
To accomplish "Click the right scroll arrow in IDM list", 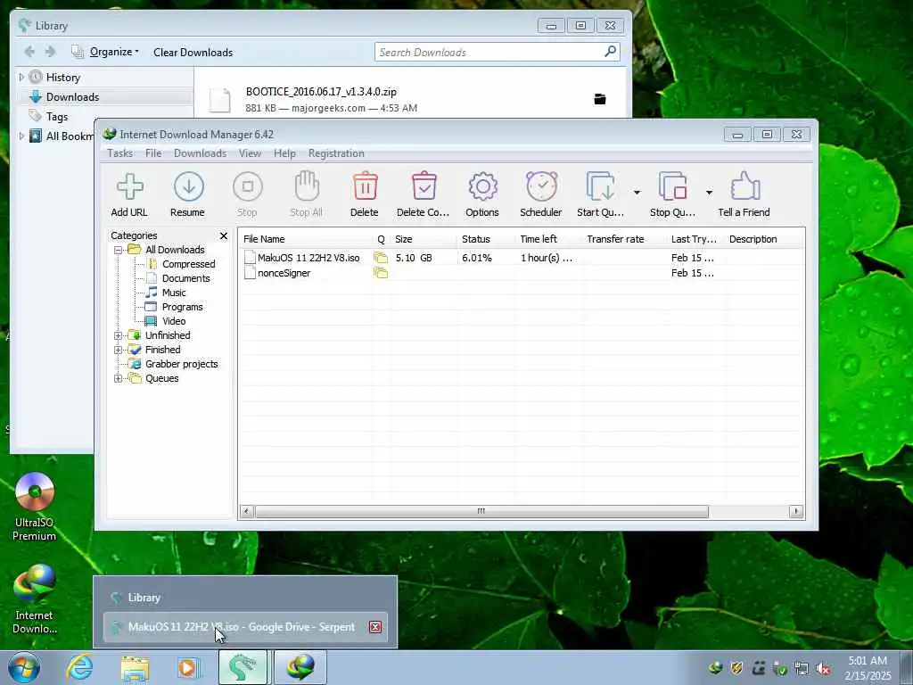I will (x=796, y=511).
